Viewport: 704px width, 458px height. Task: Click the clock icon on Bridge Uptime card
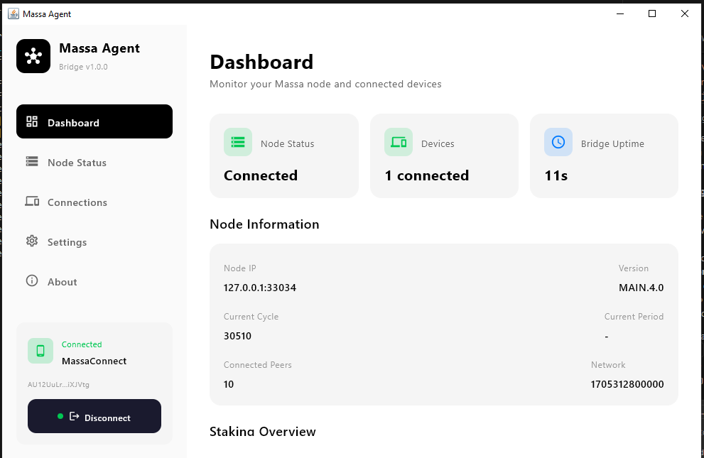(x=558, y=141)
